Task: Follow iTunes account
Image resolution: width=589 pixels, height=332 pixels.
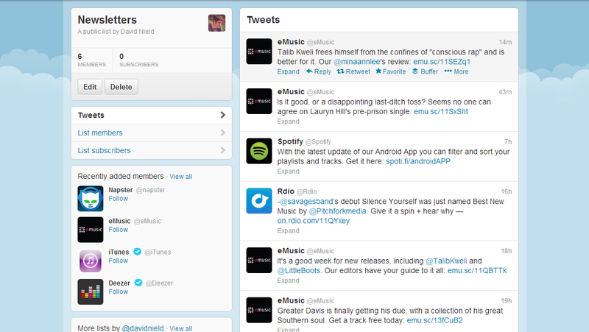Action: coord(119,261)
